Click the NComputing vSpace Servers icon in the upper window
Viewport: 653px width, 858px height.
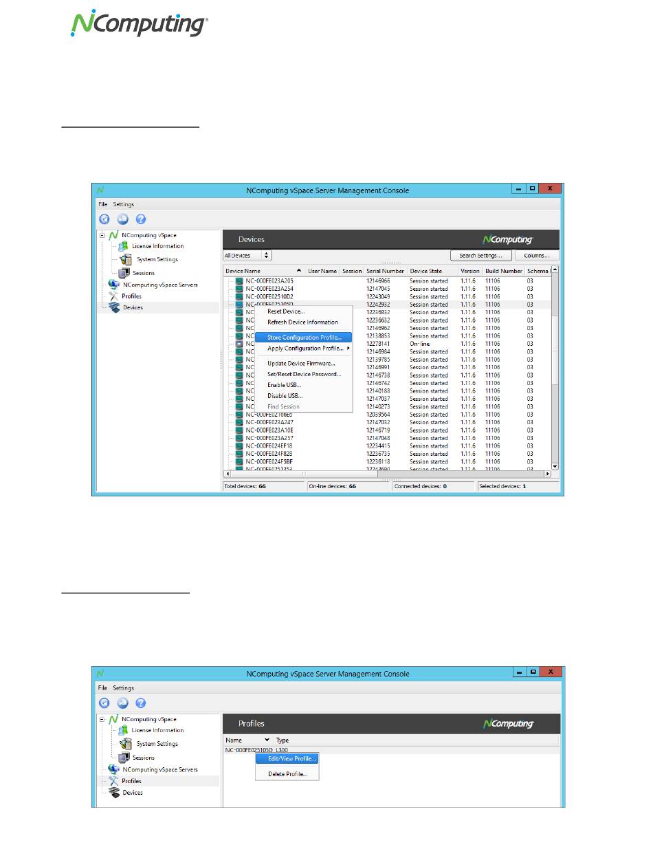click(114, 285)
